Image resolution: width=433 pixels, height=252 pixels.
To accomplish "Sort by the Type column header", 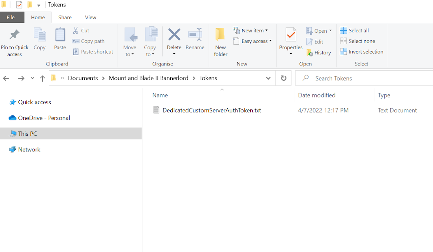I will [384, 95].
